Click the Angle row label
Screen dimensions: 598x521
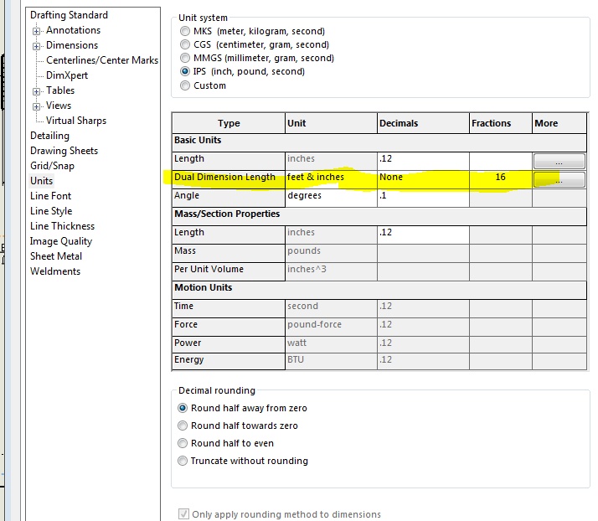(229, 198)
